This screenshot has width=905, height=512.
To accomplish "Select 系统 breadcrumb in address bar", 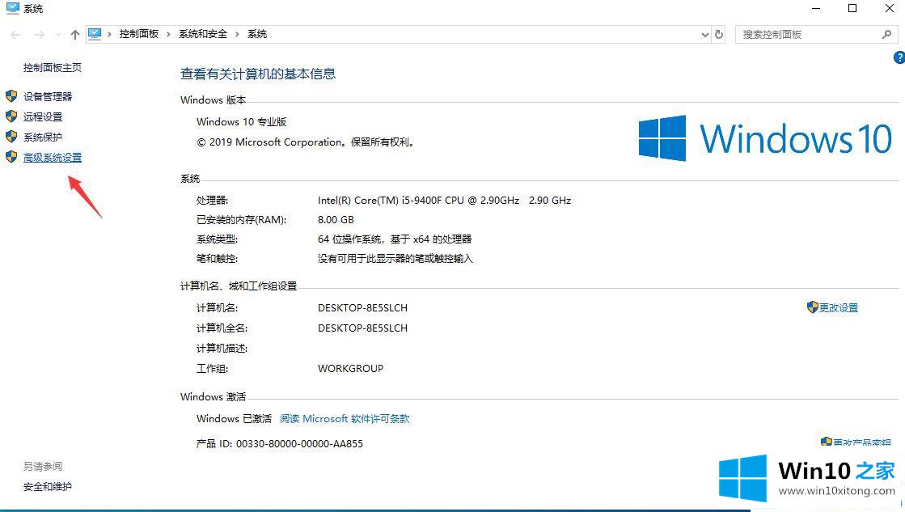I will point(257,34).
